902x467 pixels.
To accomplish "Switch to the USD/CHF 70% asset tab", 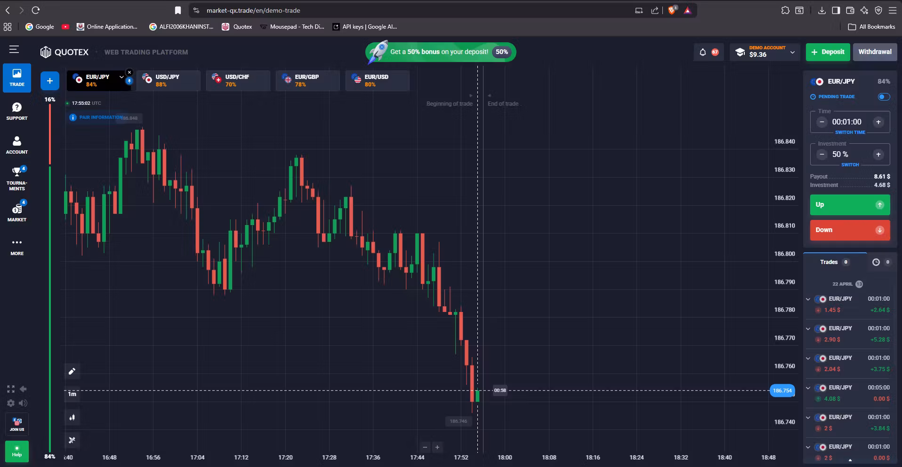I will 238,81.
